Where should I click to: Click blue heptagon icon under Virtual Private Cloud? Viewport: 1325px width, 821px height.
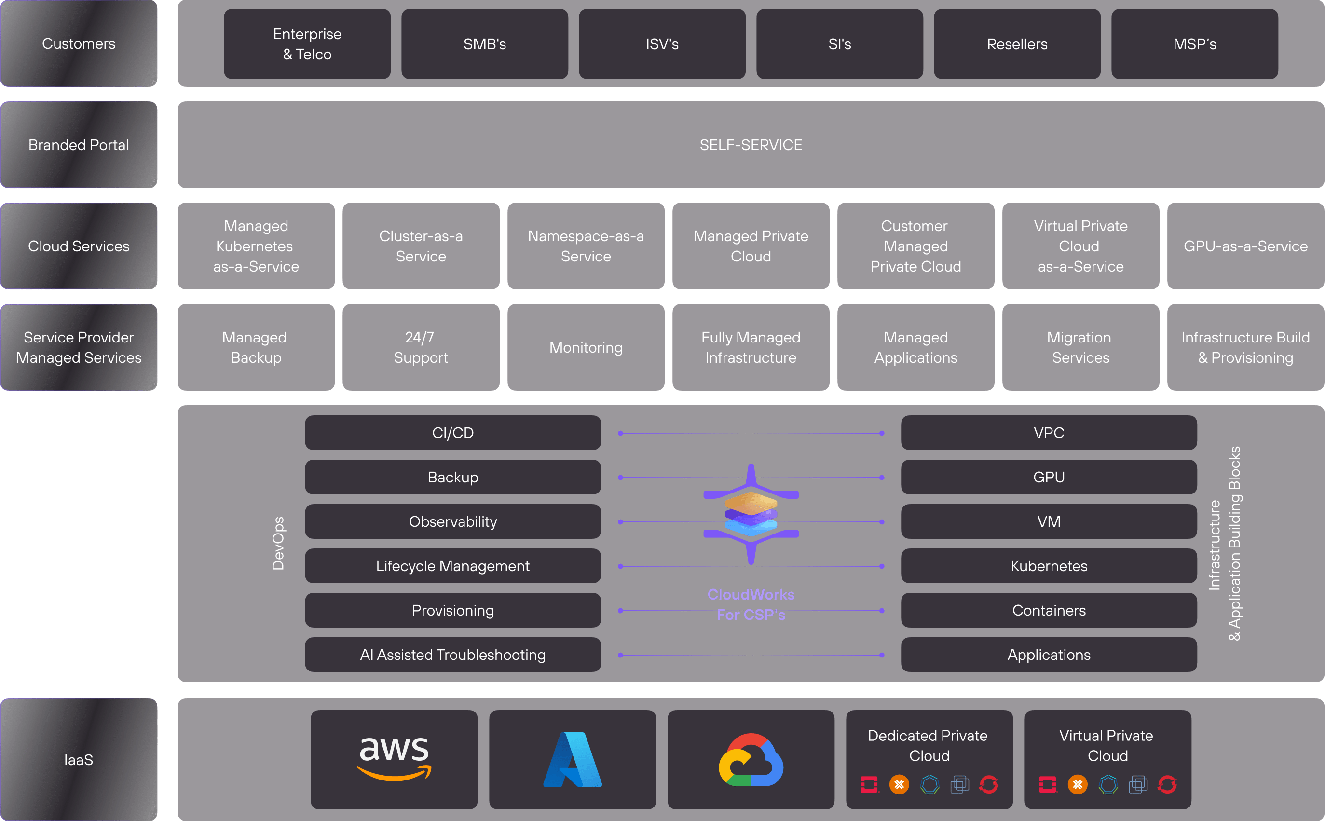coord(1108,785)
